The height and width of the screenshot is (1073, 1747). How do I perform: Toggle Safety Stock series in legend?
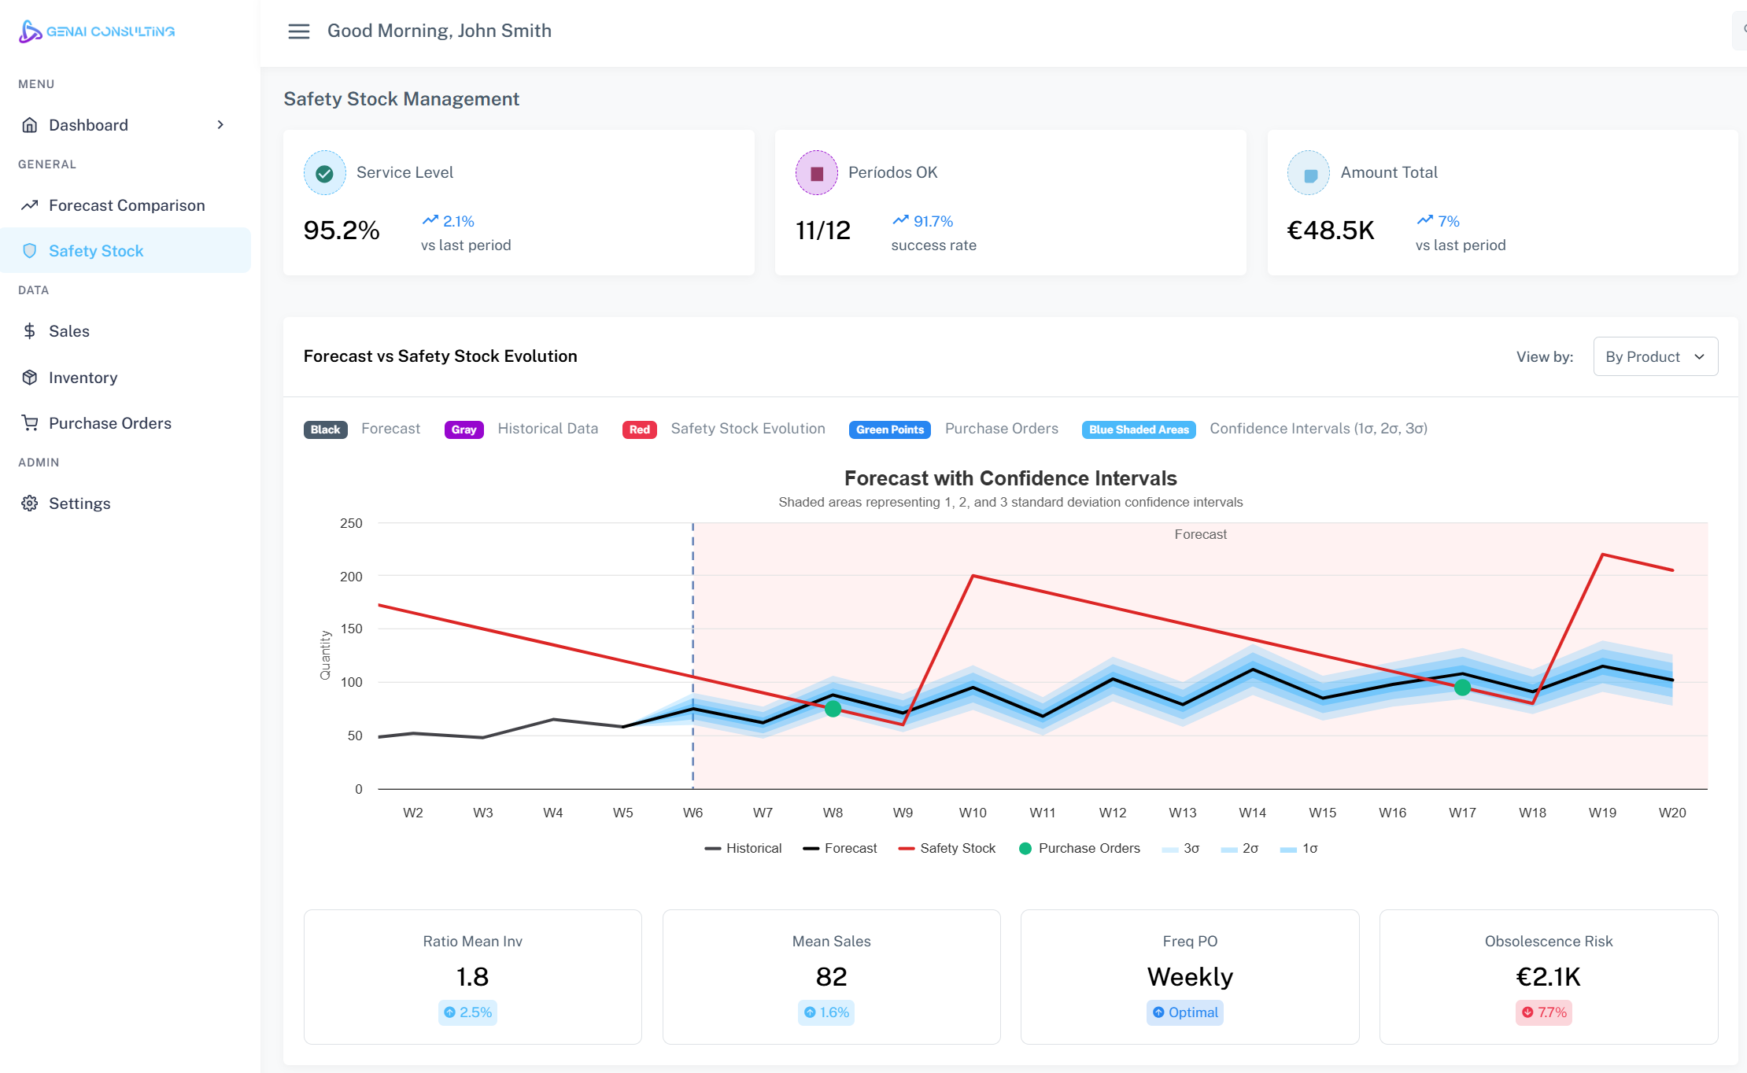[947, 848]
